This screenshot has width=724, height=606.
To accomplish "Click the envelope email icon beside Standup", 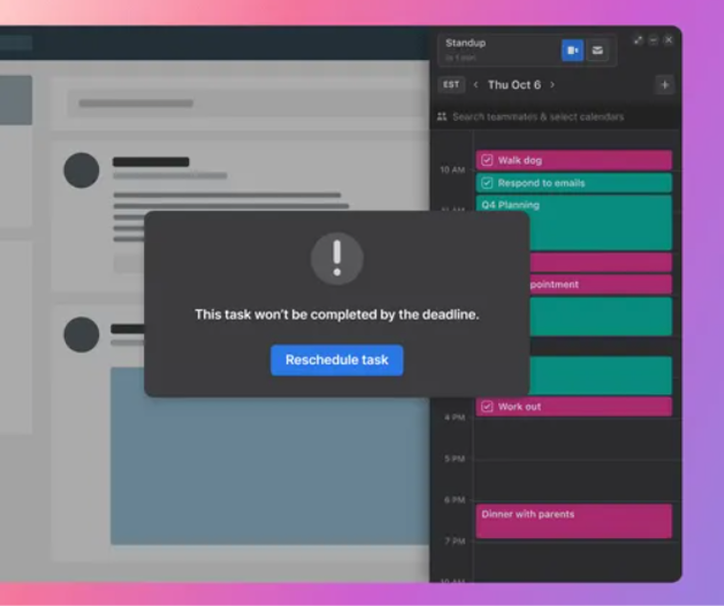I will 597,51.
